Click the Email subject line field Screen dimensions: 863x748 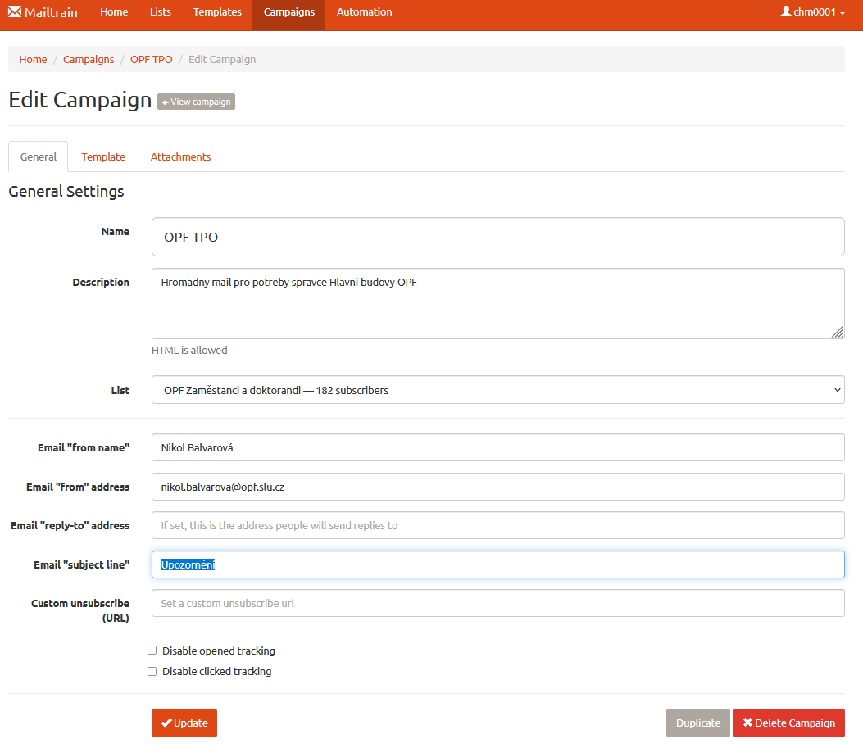pos(498,564)
